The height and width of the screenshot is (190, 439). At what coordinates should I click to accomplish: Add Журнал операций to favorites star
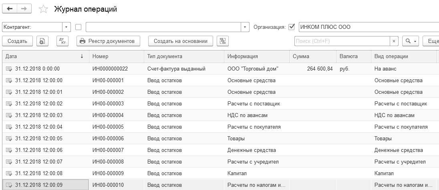point(44,9)
